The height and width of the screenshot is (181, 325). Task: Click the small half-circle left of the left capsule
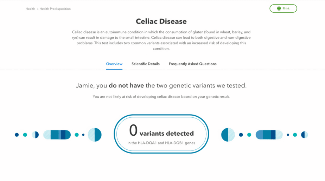pos(35,135)
